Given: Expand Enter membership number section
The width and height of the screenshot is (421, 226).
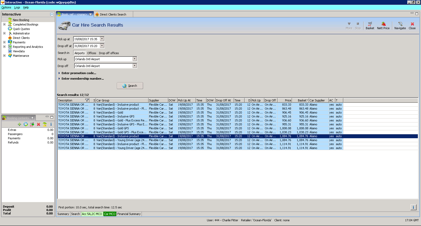Looking at the screenshot, I should tap(81, 79).
